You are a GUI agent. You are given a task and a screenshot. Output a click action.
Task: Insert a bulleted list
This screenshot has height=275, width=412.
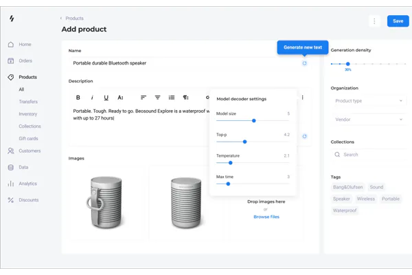coord(172,98)
